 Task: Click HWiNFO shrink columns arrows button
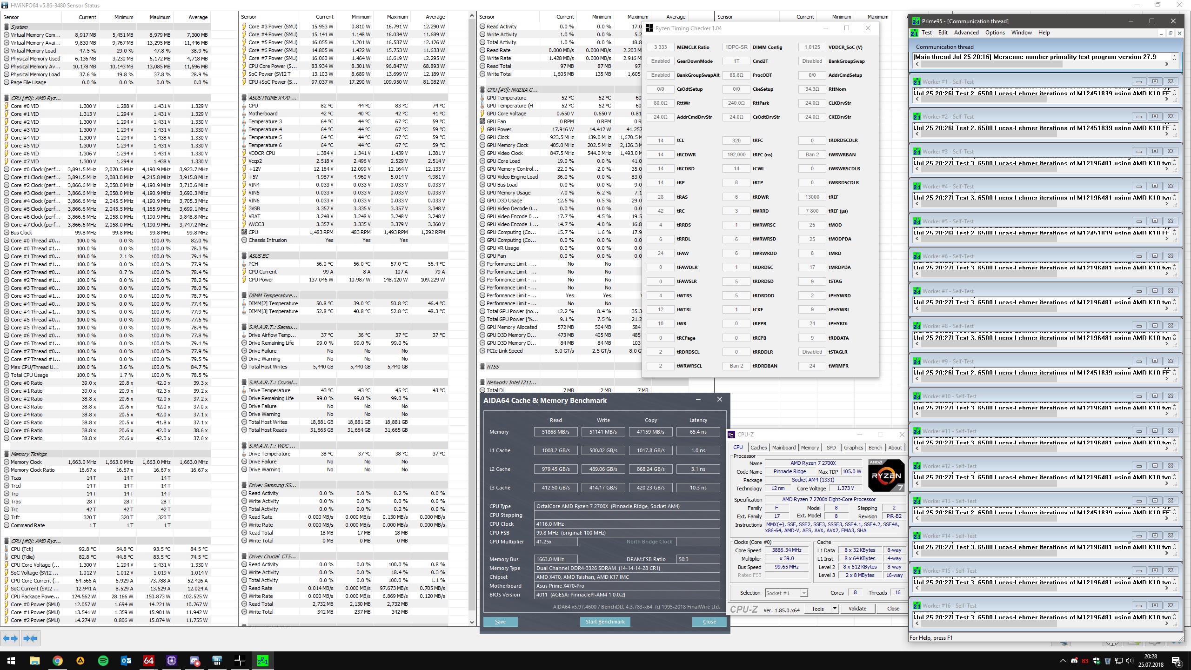[x=30, y=638]
